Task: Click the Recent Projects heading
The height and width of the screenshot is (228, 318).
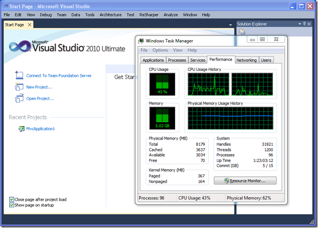Action: (x=28, y=117)
